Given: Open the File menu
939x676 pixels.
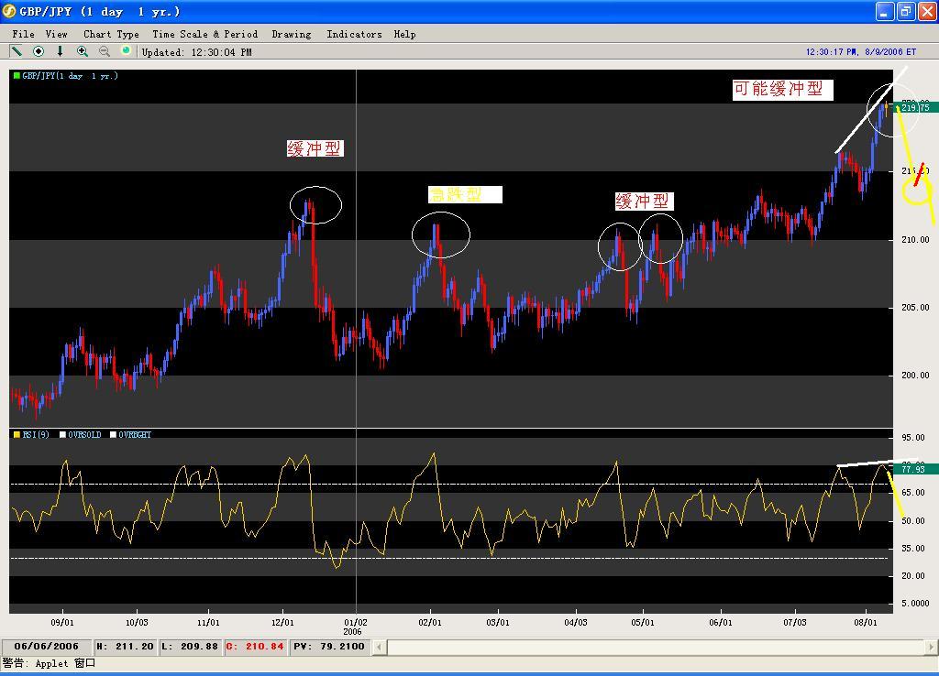Looking at the screenshot, I should coord(23,34).
